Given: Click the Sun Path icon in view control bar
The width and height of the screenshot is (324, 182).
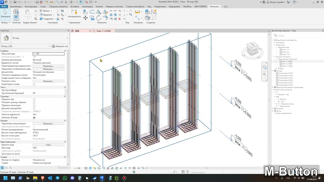Looking at the screenshot, I should point(95,168).
